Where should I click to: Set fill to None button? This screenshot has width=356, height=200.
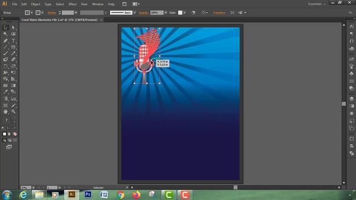[x=15, y=134]
